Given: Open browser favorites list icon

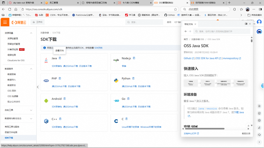Looking at the screenshot, I should tap(241, 9).
